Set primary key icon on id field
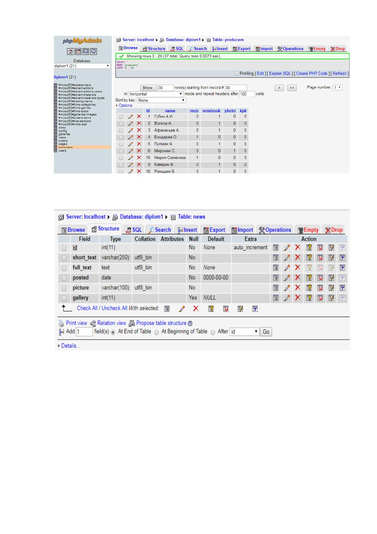 (309, 248)
